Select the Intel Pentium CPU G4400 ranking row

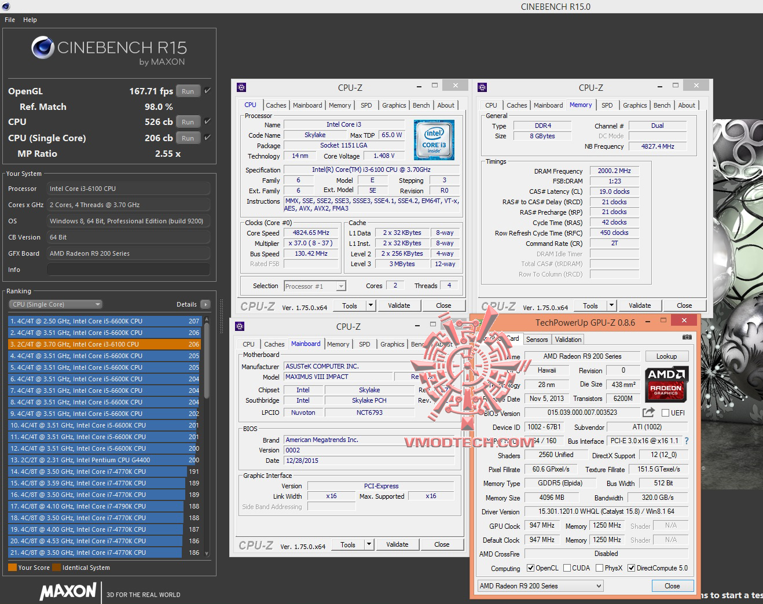(x=104, y=460)
